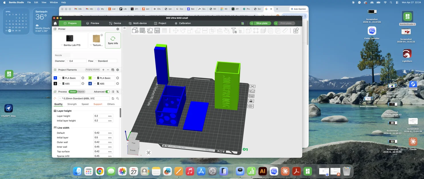The height and width of the screenshot is (179, 424).
Task: Open the Edit menu in menu bar
Action: 36,2
